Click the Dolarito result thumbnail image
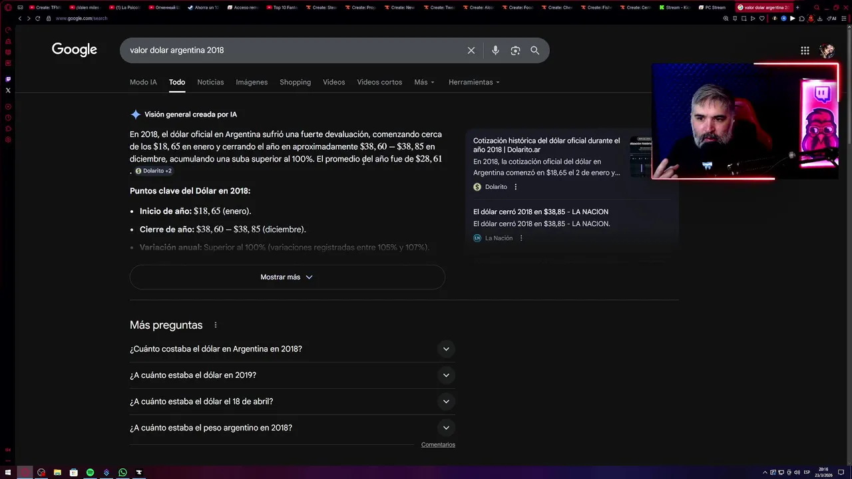 (641, 157)
